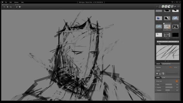Click the orange icon in Blending row
Image resolution: width=183 pixels, height=103 pixels.
170,67
